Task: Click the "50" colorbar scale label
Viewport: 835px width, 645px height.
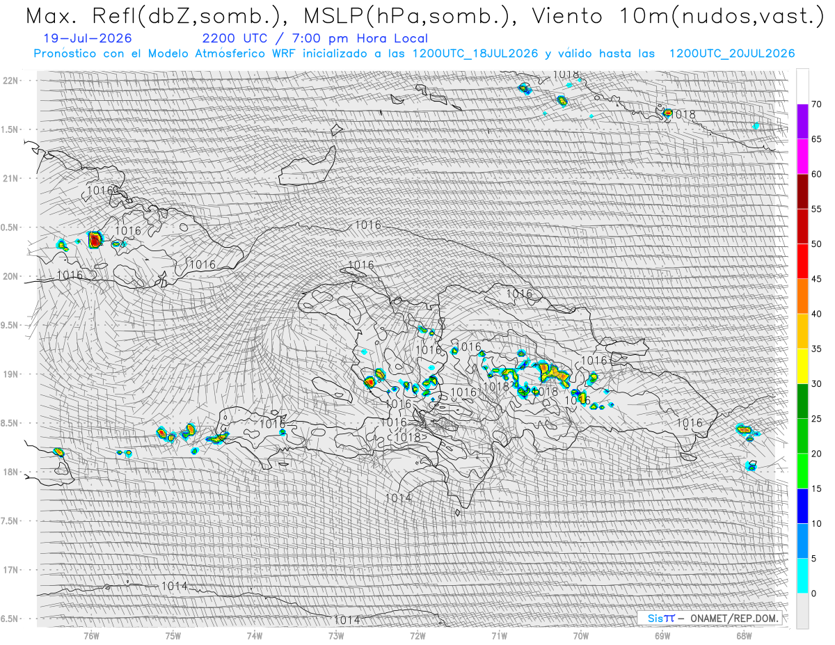Action: point(816,244)
